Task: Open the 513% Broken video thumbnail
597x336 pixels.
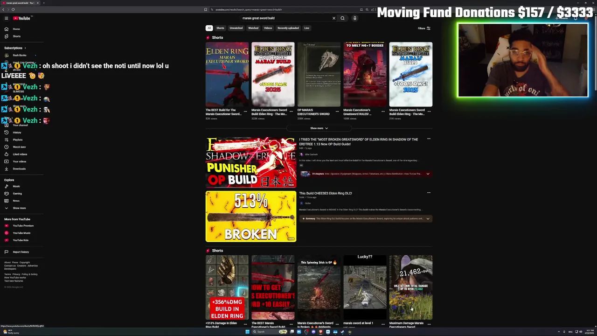Action: 251,217
